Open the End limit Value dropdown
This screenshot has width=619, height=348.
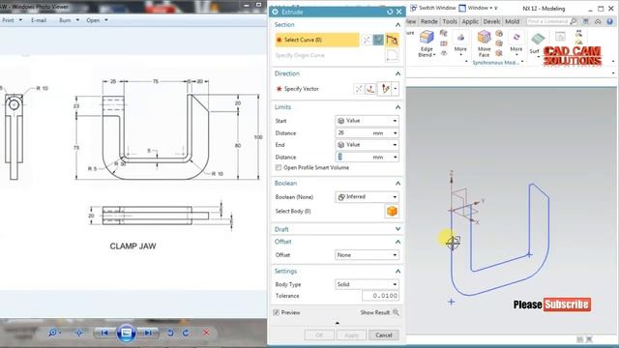pos(367,145)
